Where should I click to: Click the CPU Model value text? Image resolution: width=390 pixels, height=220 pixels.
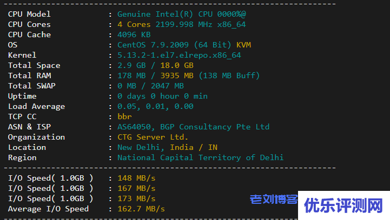(184, 14)
